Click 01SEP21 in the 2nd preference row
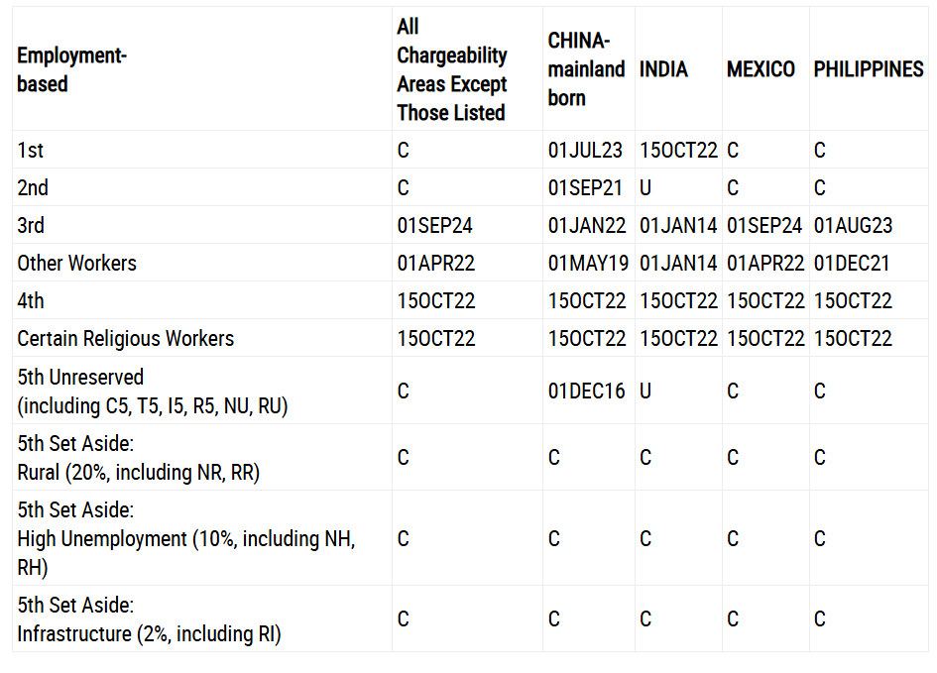This screenshot has height=673, width=937. pos(585,187)
